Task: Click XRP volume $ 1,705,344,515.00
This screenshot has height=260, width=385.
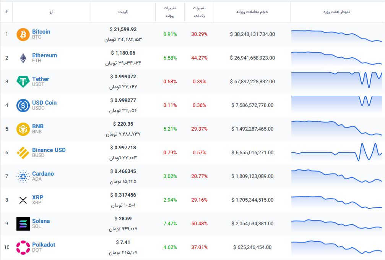Action: (x=252, y=200)
